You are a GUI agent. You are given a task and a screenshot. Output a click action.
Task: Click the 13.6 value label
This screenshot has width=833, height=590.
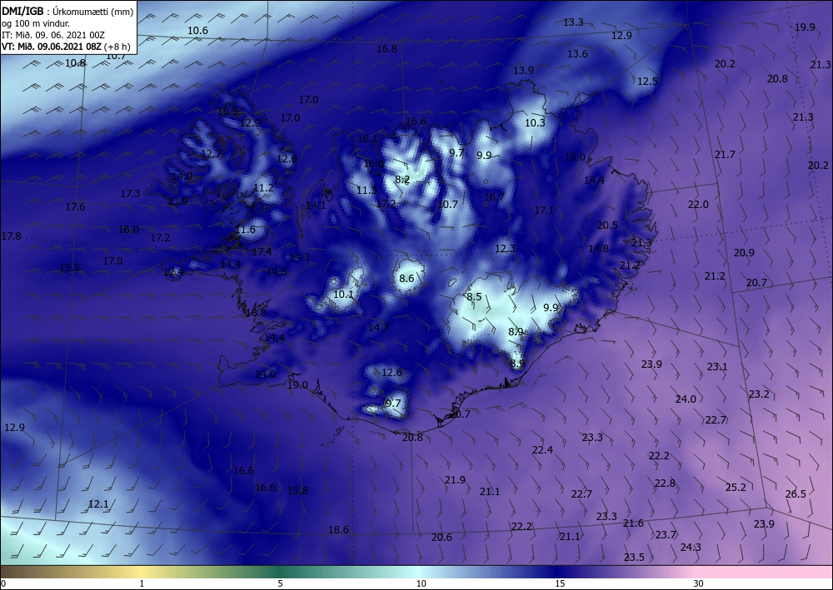pos(577,53)
